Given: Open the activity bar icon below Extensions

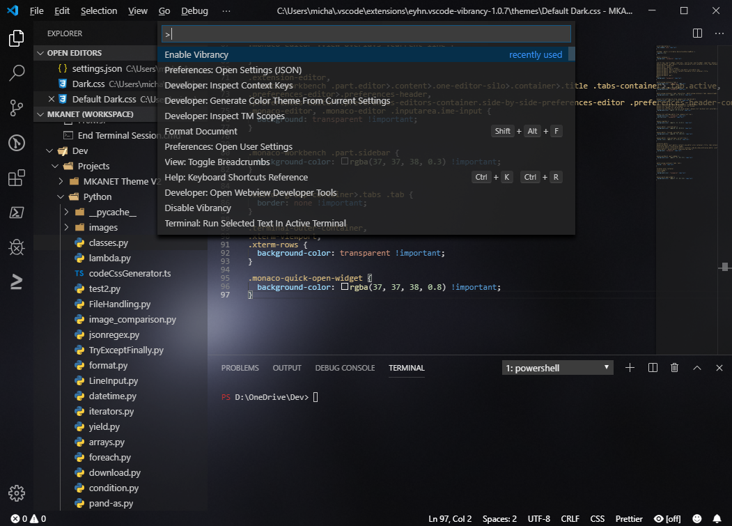Looking at the screenshot, I should (x=16, y=212).
